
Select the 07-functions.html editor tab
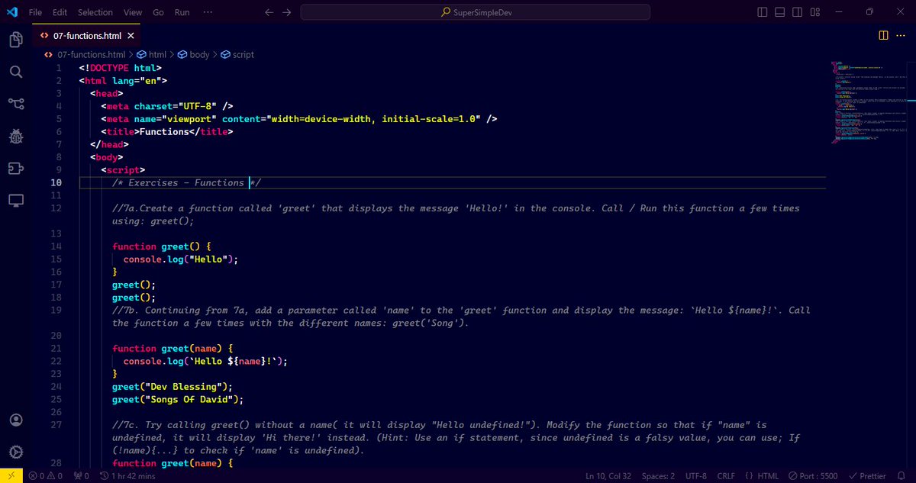tap(86, 36)
